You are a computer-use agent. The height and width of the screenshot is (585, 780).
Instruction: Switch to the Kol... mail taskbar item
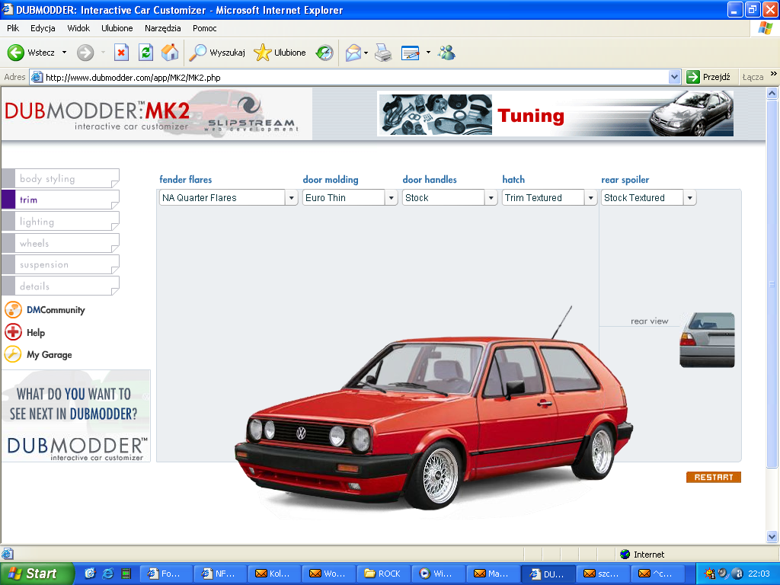[274, 574]
